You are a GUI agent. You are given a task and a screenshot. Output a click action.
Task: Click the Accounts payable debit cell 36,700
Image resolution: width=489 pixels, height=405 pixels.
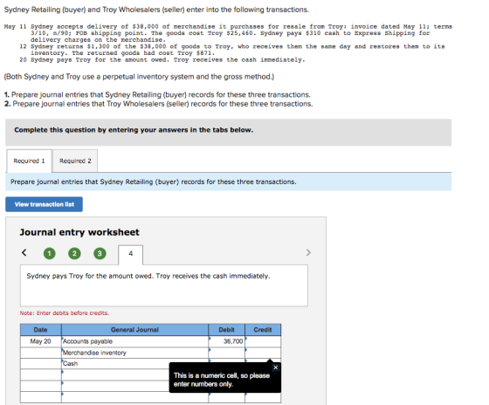pyautogui.click(x=226, y=341)
